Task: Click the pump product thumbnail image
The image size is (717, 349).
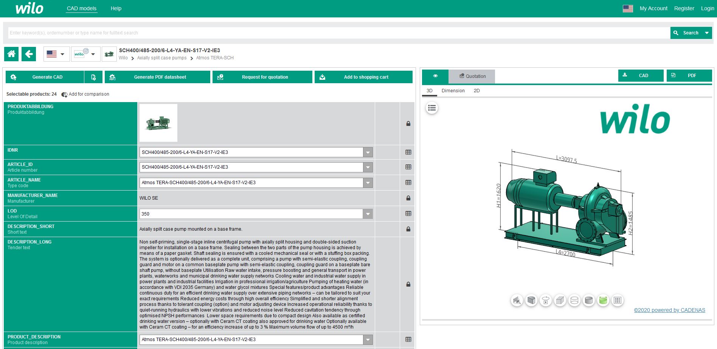Action: coord(158,123)
